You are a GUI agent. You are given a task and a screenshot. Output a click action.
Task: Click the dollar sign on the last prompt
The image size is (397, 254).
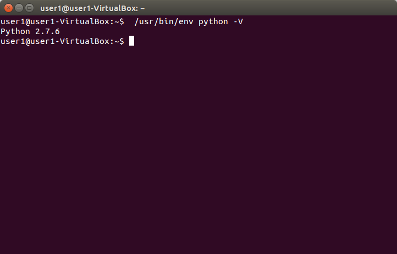(x=122, y=41)
